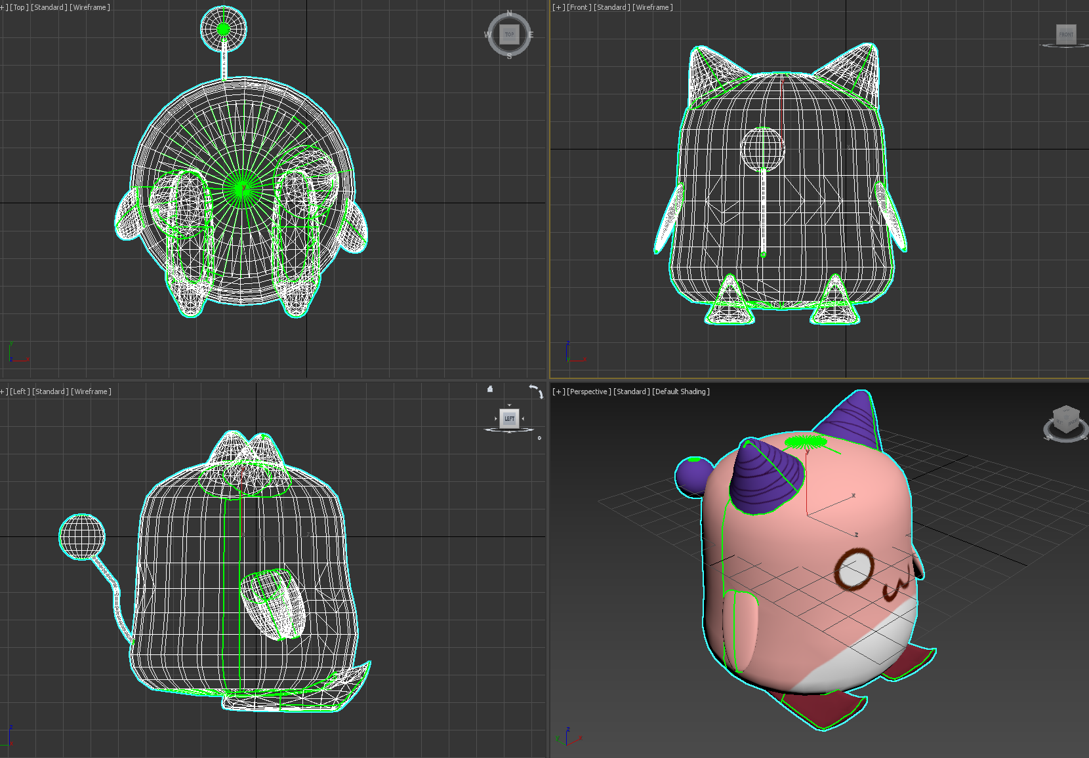The width and height of the screenshot is (1089, 758).
Task: Click the FRONT face of the ViewCube
Action: coord(1066,34)
